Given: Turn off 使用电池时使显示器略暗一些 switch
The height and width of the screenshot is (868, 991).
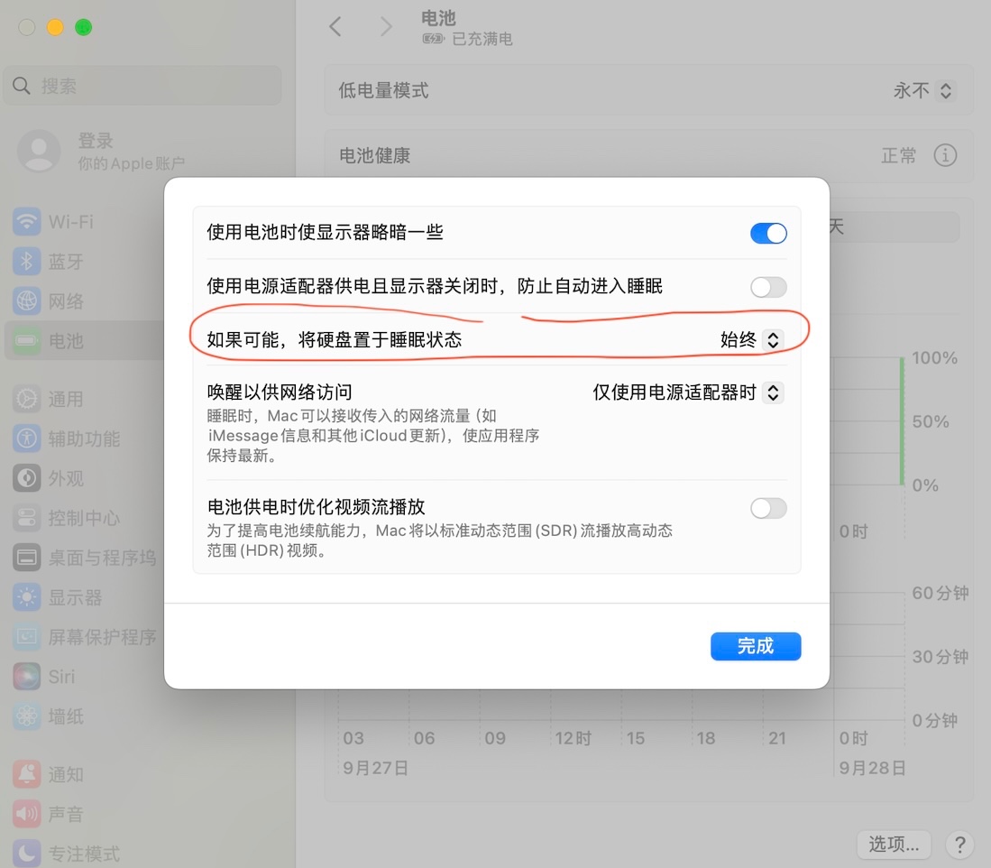Looking at the screenshot, I should pyautogui.click(x=768, y=234).
